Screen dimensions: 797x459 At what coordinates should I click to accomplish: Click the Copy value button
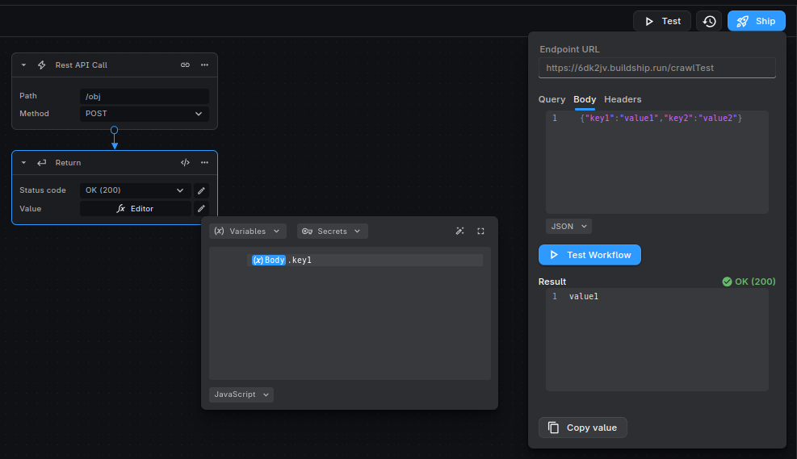[x=583, y=428]
